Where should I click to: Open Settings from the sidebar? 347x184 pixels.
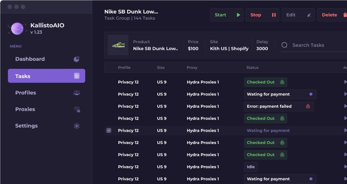click(x=47, y=126)
